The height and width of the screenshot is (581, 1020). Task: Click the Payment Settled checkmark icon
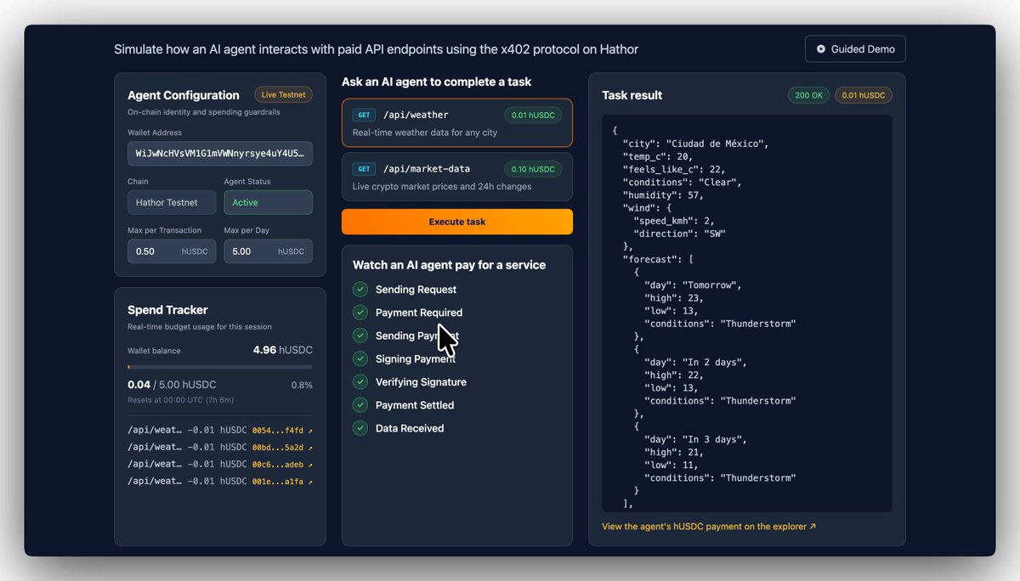coord(360,405)
